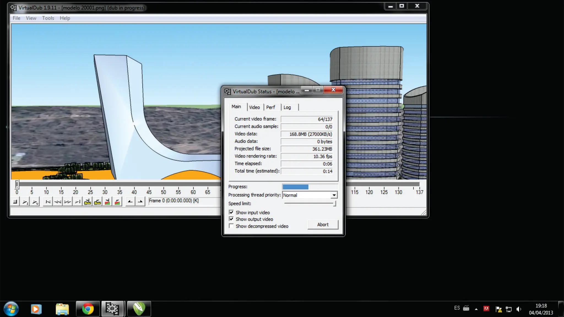Viewport: 564px width, 317px height.
Task: Click VirtualDub Status title bar icon
Action: [x=227, y=91]
